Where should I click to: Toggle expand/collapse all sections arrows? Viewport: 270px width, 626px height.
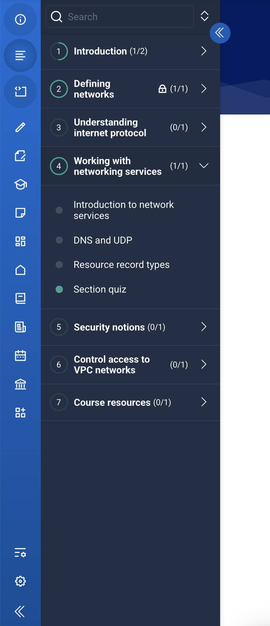(x=204, y=16)
